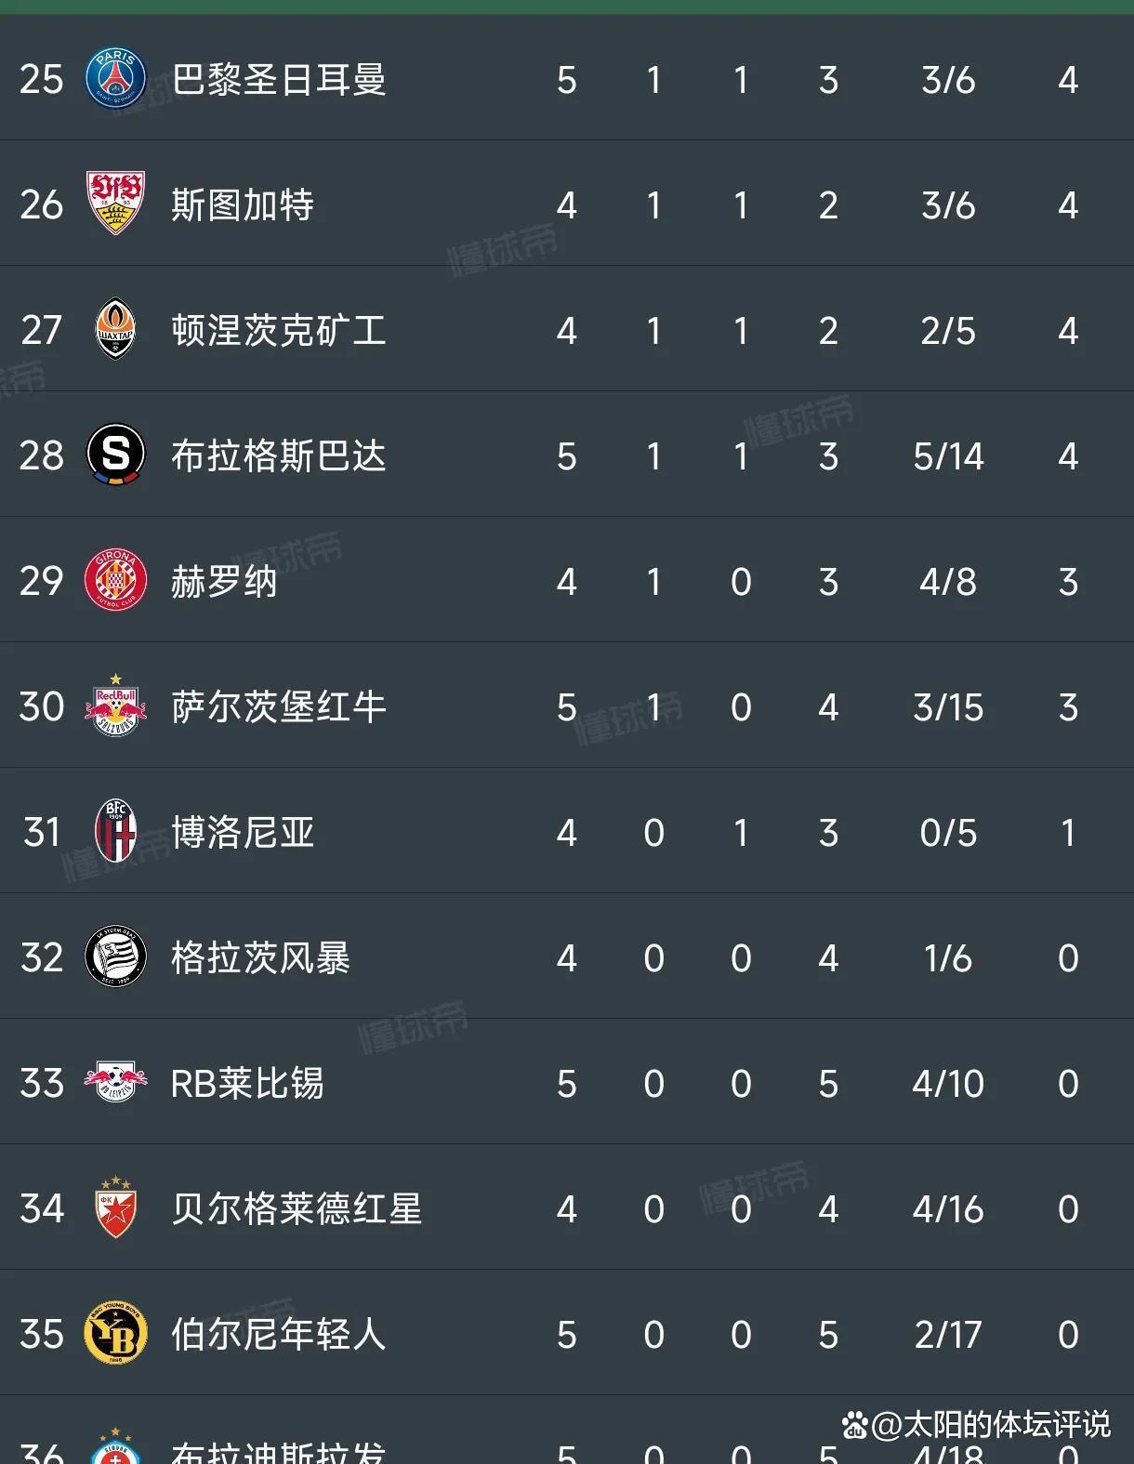Select the Sturm Graz black-white badge
Screen dimensions: 1134x1464
pyautogui.click(x=116, y=958)
